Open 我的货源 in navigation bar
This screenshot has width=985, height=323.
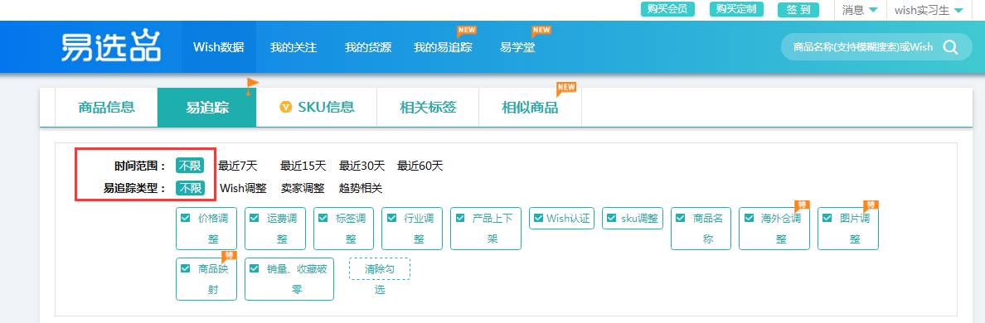click(x=368, y=47)
